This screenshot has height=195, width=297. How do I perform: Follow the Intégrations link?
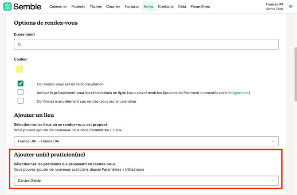238,93
